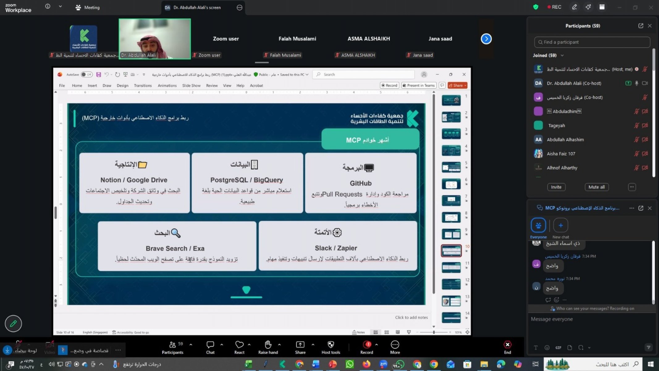Click the React heart icon
The width and height of the screenshot is (659, 371).
(x=239, y=344)
